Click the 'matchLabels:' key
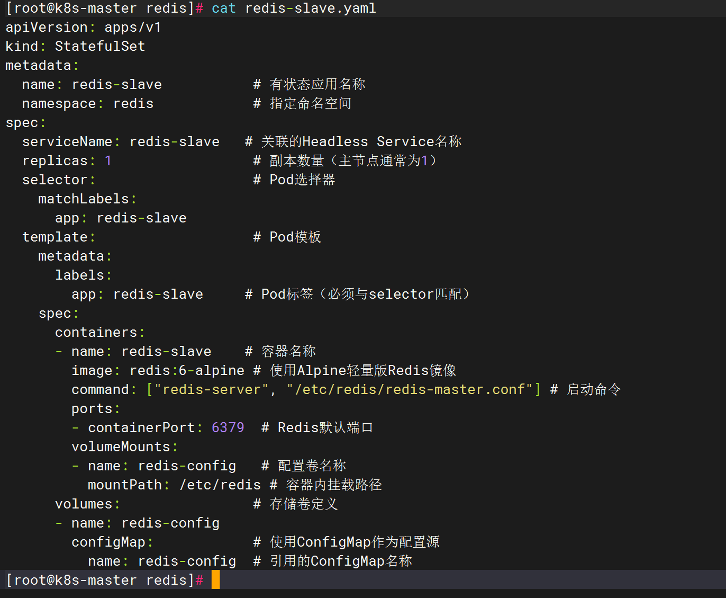This screenshot has height=598, width=726. (87, 199)
